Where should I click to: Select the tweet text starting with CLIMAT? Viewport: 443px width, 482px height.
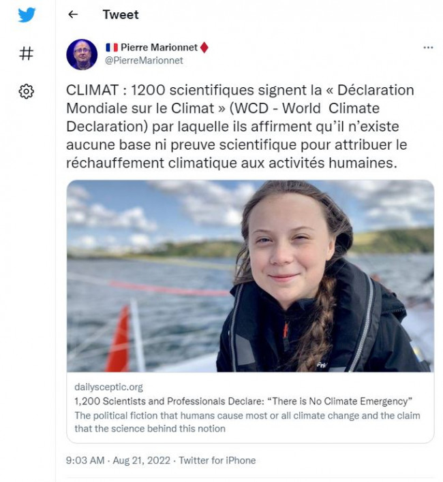(x=240, y=127)
